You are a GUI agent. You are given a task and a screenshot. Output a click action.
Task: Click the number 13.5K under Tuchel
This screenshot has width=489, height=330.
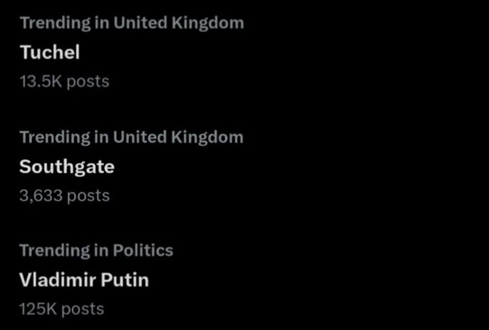(41, 81)
